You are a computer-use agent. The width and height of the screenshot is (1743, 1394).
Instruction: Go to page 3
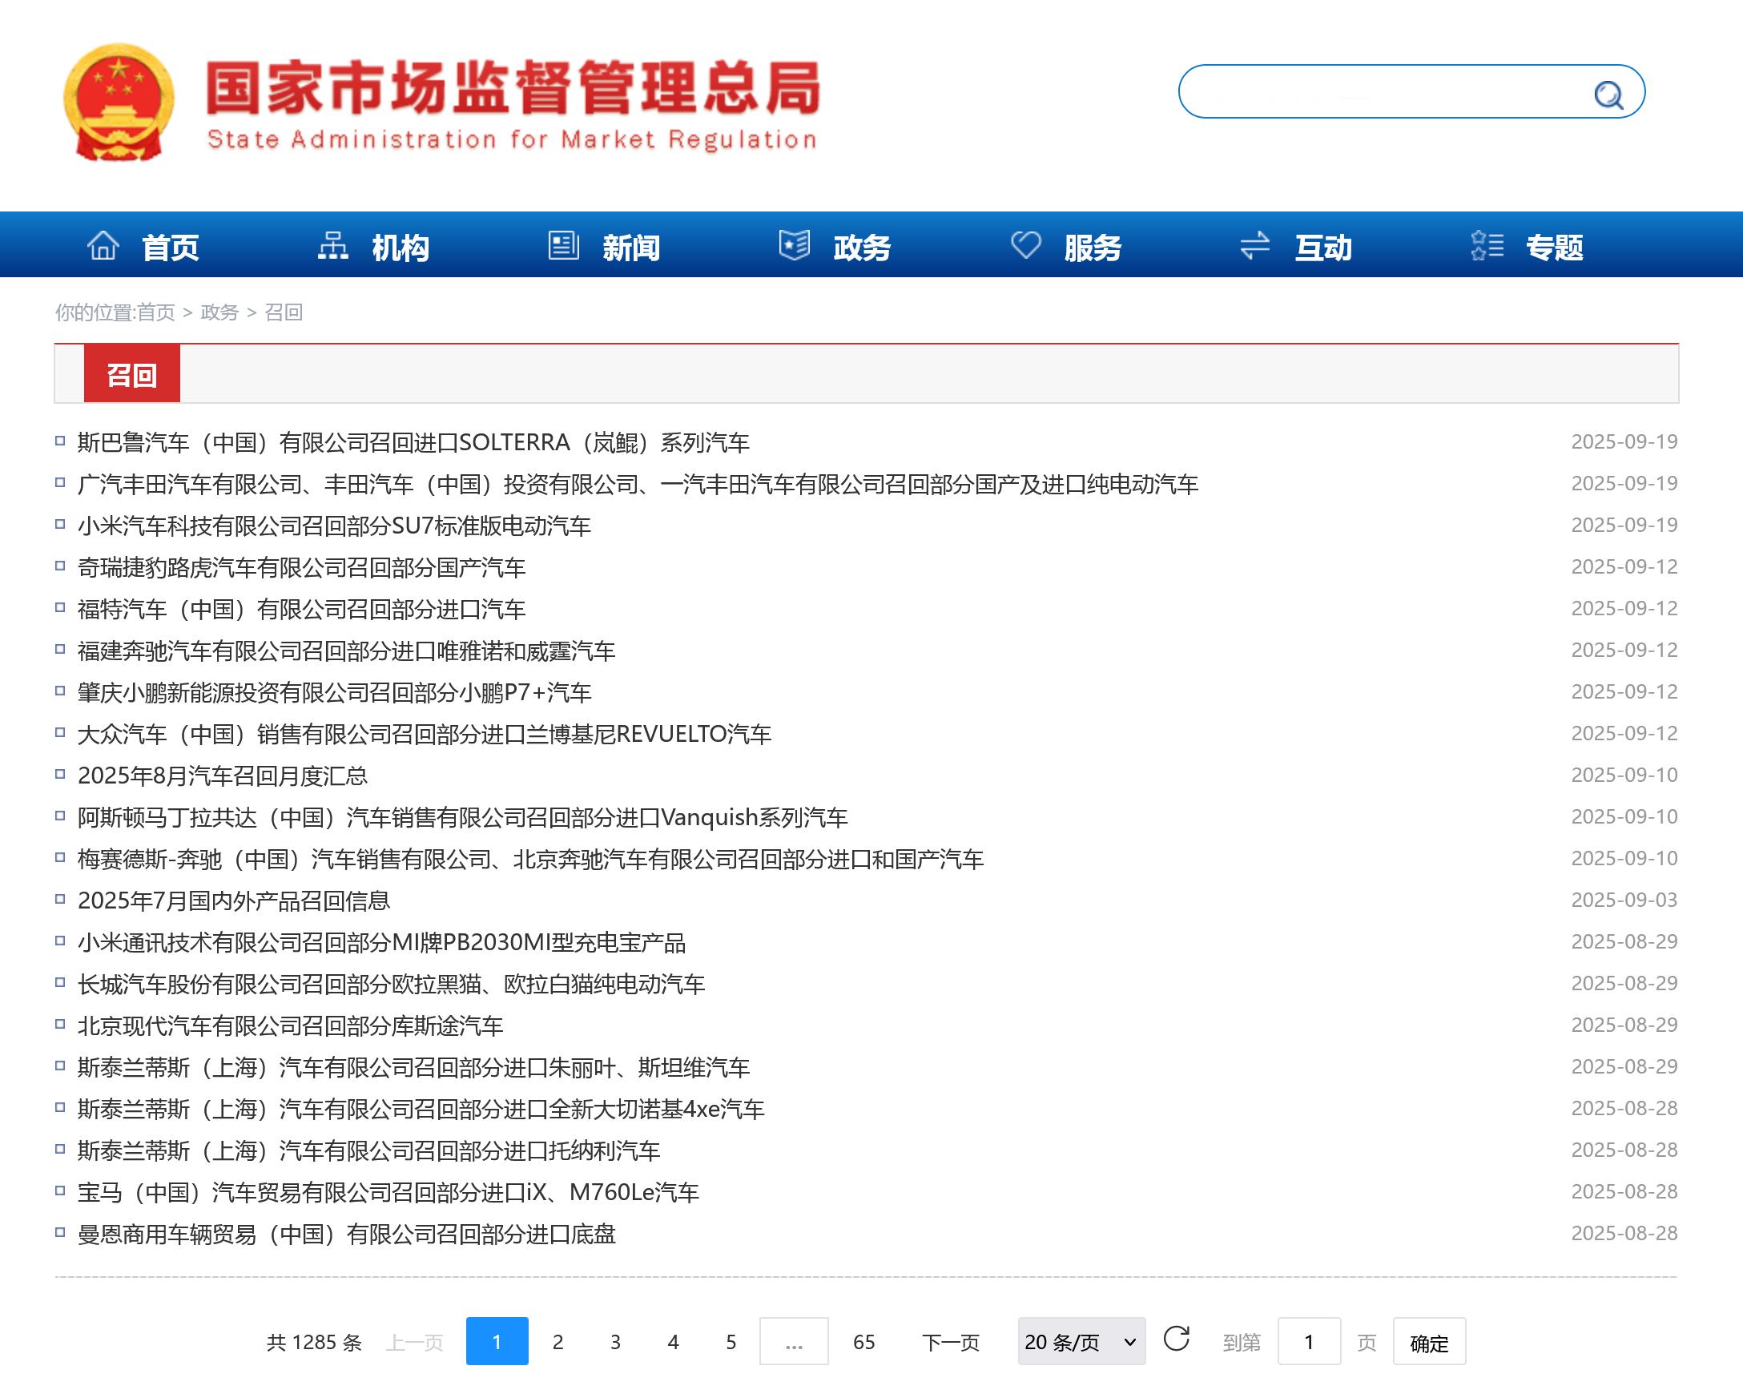[x=615, y=1342]
